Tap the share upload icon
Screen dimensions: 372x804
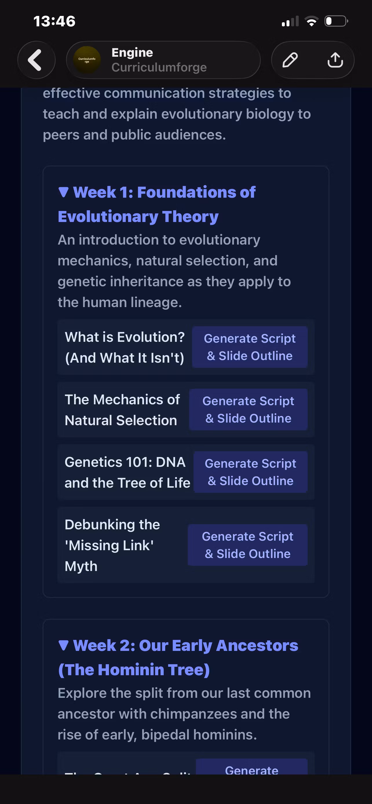335,60
